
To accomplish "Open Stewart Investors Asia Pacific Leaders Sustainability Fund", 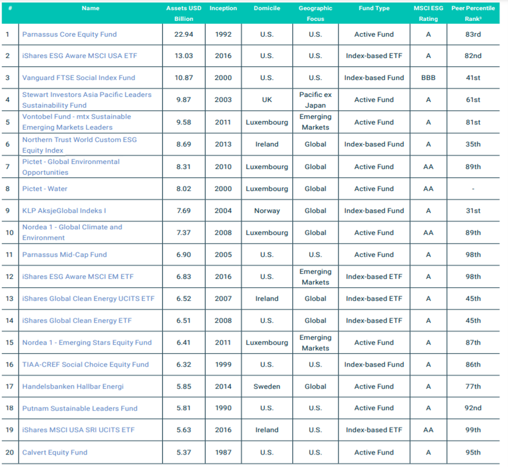I will pyautogui.click(x=87, y=100).
